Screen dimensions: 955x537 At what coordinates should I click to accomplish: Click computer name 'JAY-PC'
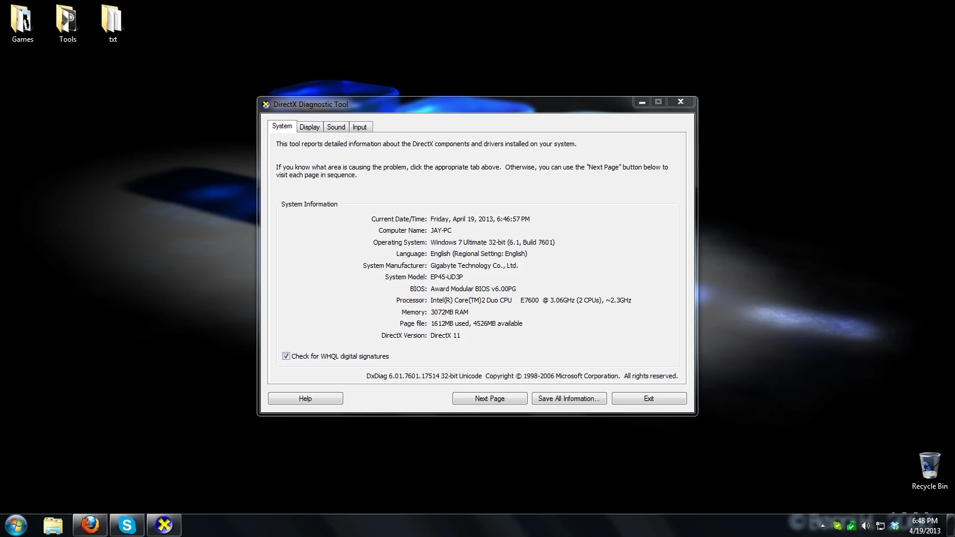click(441, 230)
